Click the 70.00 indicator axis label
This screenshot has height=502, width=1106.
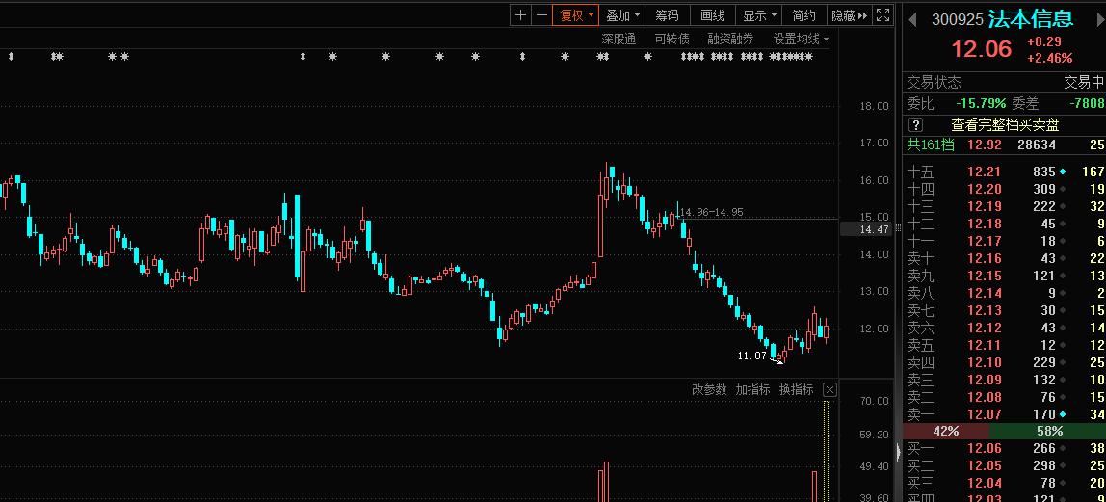[x=874, y=401]
